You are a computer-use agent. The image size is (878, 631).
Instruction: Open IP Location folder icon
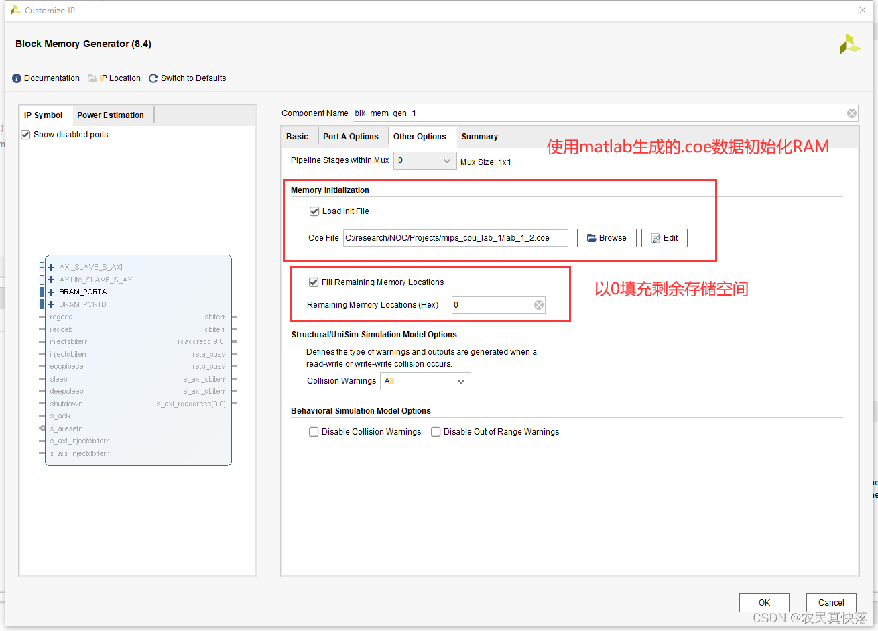coord(92,78)
